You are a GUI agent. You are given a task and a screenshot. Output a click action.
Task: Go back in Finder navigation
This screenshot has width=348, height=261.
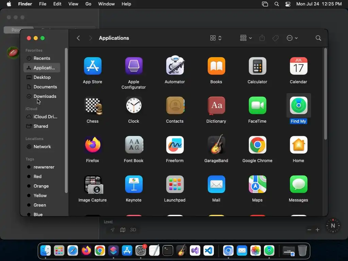[78, 38]
